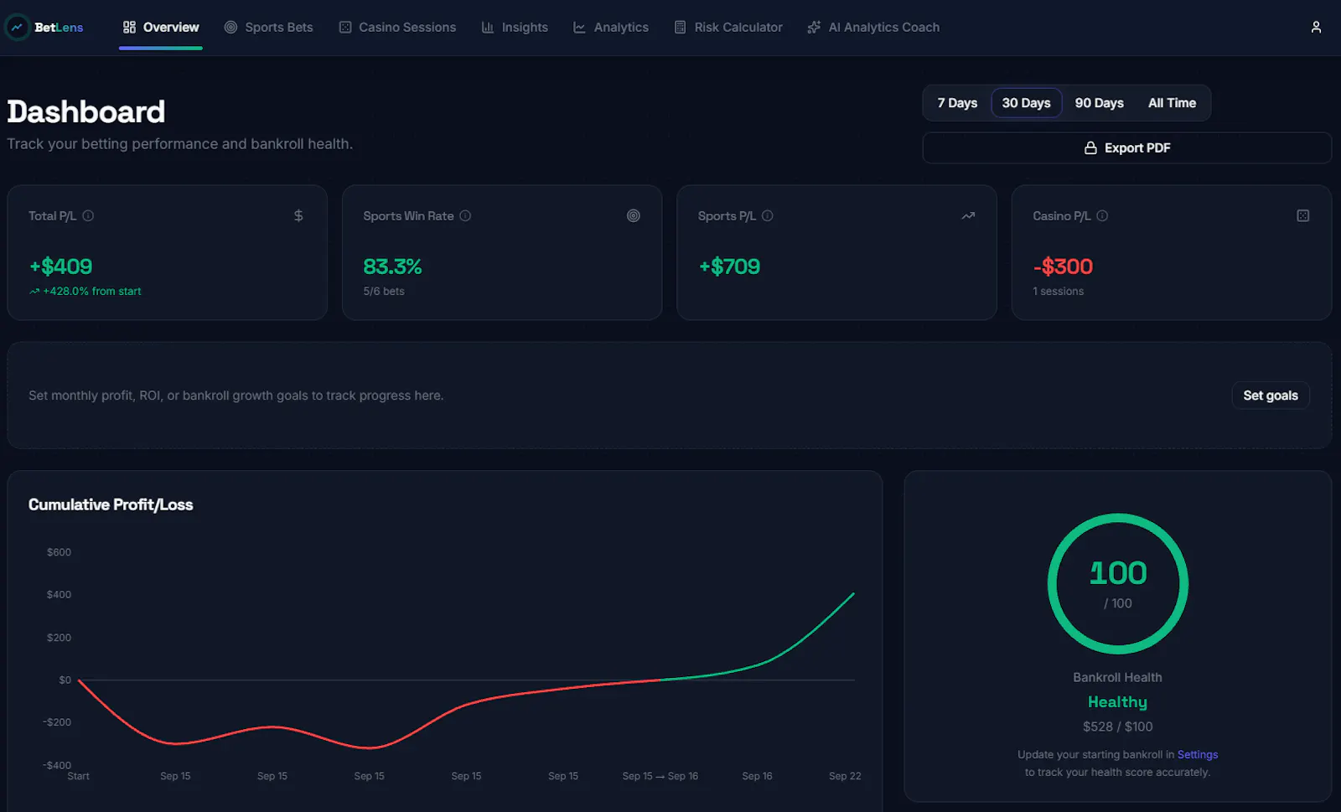Open the Overview tab
This screenshot has height=812, width=1341.
pyautogui.click(x=161, y=27)
